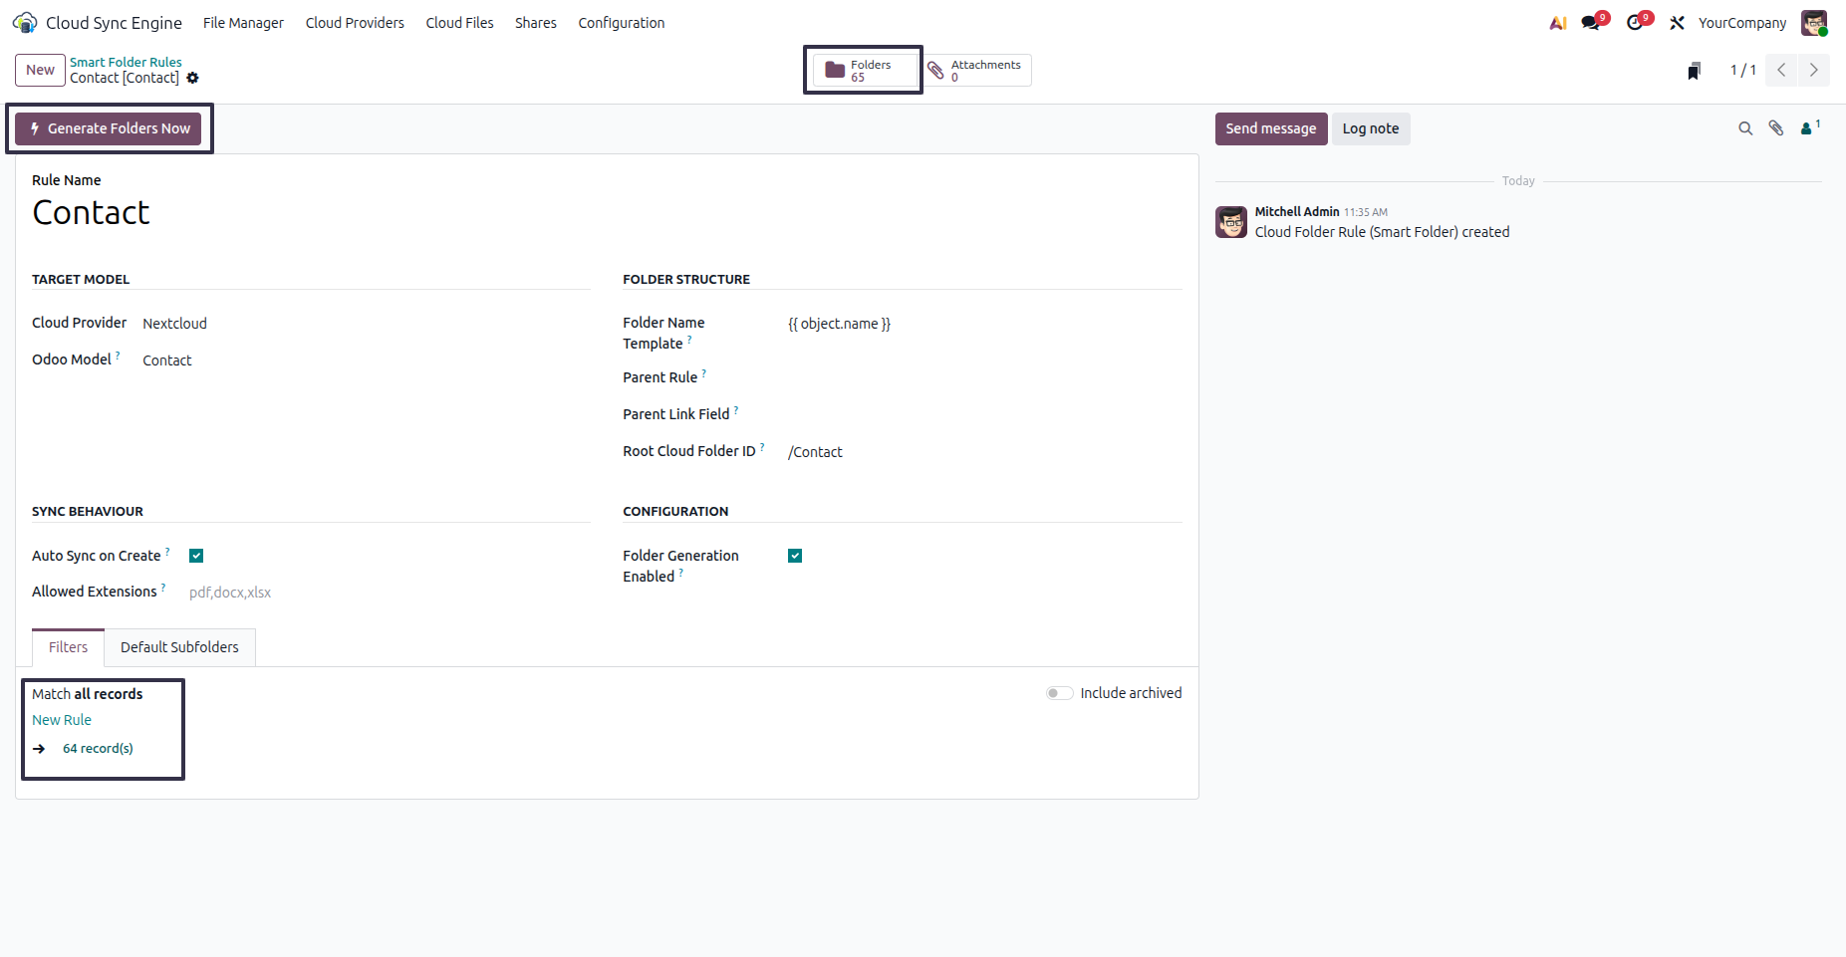Image resolution: width=1846 pixels, height=957 pixels.
Task: Click the empty Parent Rule field
Action: (984, 377)
